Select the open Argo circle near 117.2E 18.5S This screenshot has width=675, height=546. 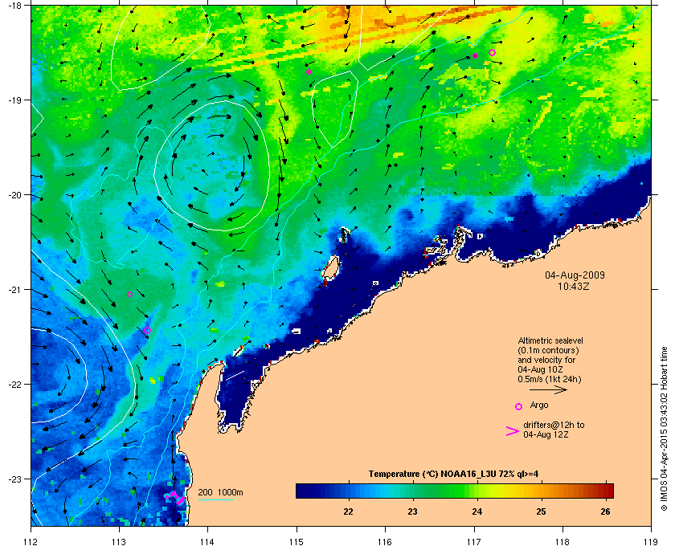492,53
